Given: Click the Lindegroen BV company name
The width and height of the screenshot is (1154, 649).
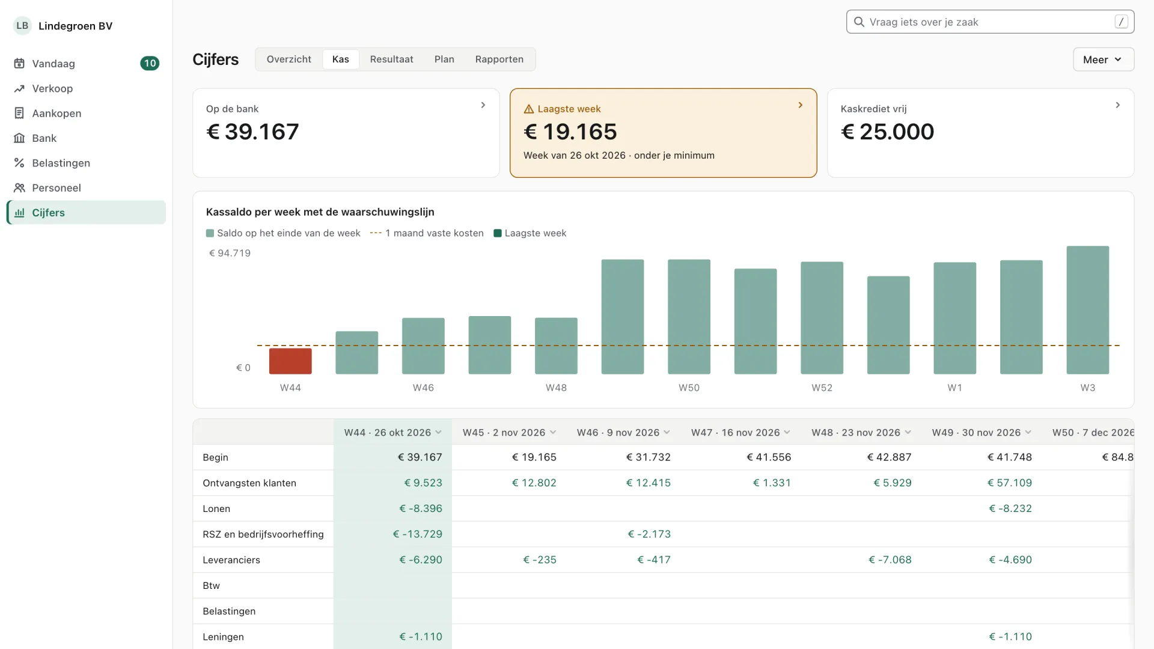Looking at the screenshot, I should click(x=75, y=26).
